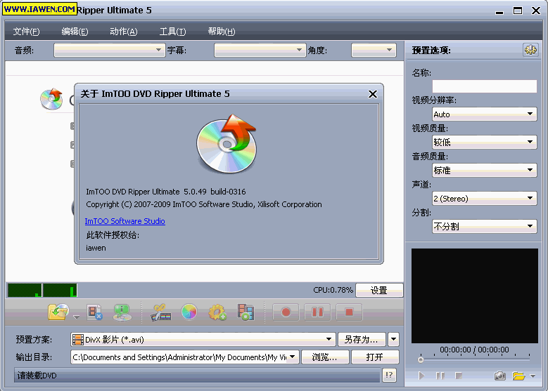This screenshot has height=391, width=548.
Task: Follow the ImTOO Software Studio link
Action: [125, 221]
